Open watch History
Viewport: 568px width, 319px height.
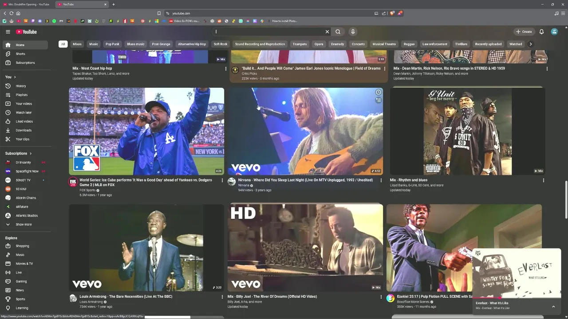[x=25, y=86]
